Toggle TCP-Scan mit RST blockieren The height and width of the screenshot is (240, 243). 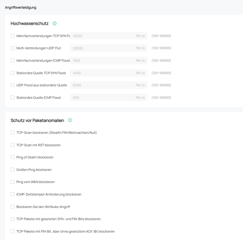point(13,145)
